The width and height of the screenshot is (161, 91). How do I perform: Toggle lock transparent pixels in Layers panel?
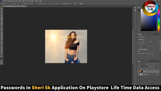[141, 69]
